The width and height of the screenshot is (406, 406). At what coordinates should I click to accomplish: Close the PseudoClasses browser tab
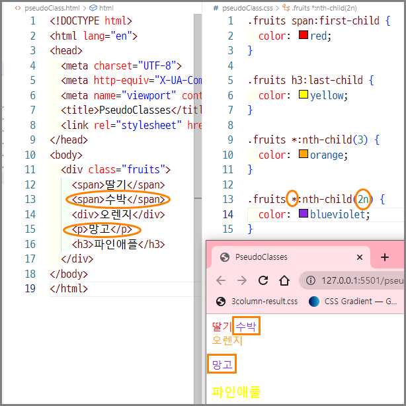coord(360,257)
